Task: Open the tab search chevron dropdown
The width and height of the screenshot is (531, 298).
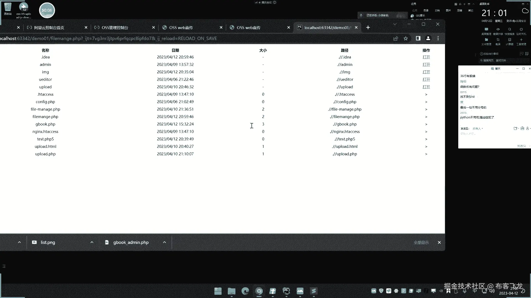Action: point(395,24)
